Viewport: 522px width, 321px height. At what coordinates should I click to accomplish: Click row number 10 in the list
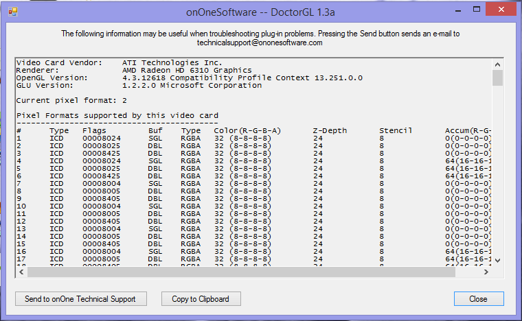pos(21,206)
